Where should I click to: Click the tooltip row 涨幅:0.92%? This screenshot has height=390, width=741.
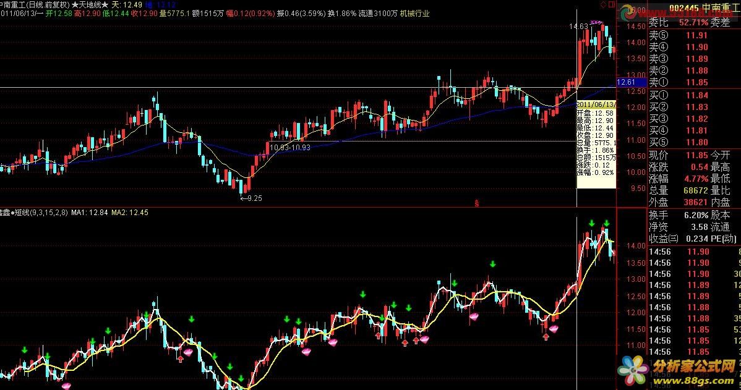coord(596,172)
